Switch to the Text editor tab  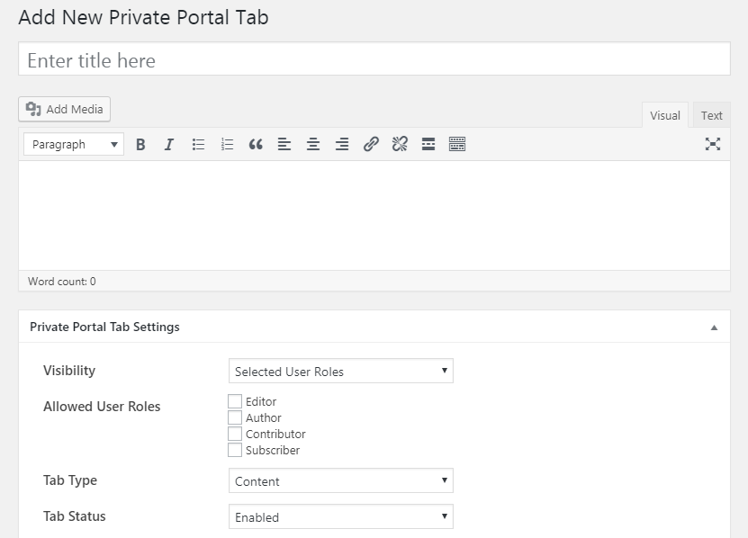711,115
